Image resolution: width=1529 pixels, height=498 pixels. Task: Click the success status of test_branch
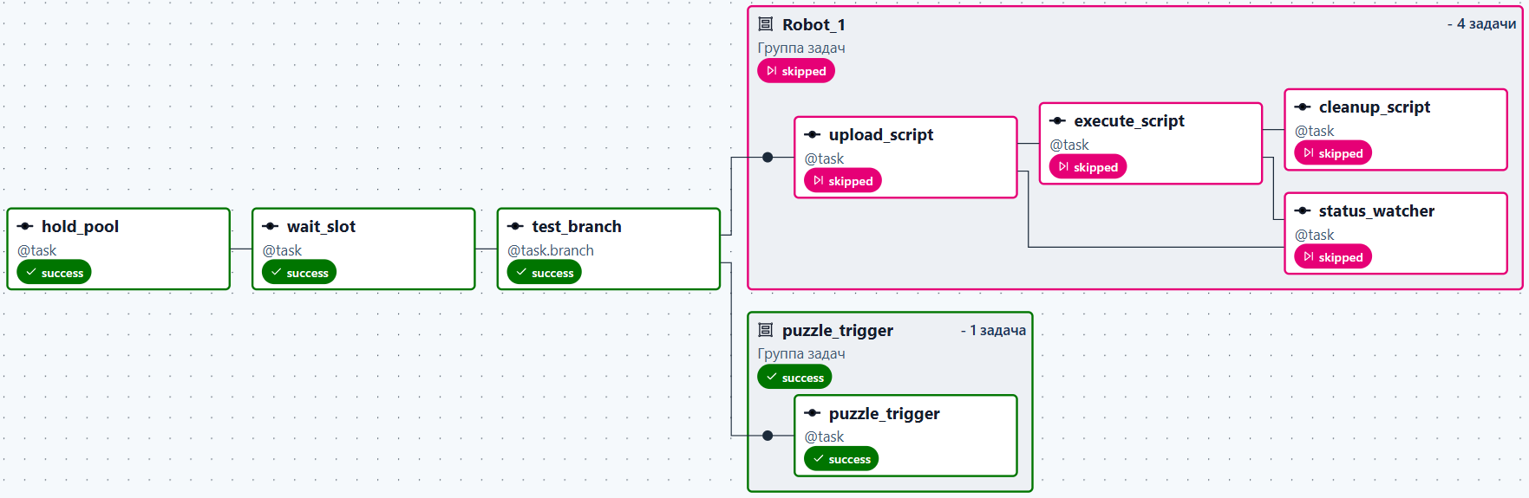[x=544, y=272]
